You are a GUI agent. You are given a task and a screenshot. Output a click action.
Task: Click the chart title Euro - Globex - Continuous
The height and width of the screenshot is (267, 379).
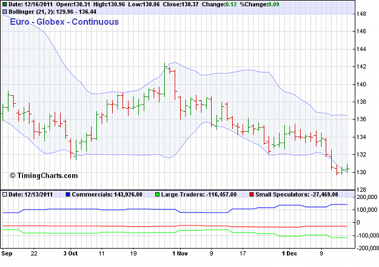[64, 22]
